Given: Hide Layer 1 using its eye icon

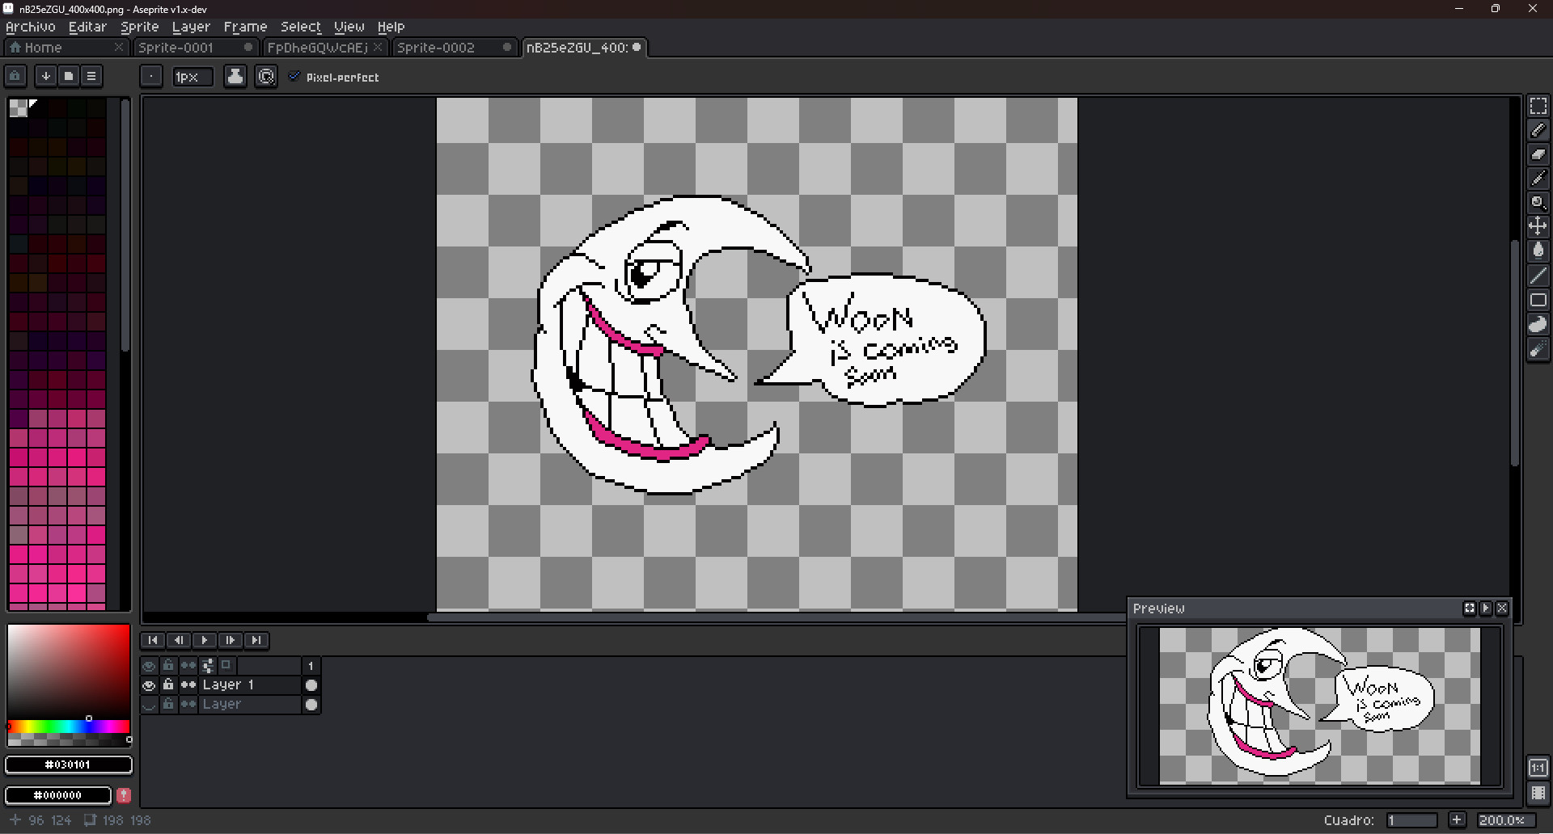Looking at the screenshot, I should coord(149,685).
